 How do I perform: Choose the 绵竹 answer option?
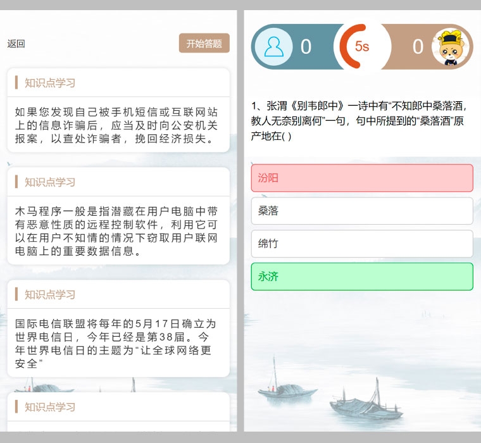[362, 244]
